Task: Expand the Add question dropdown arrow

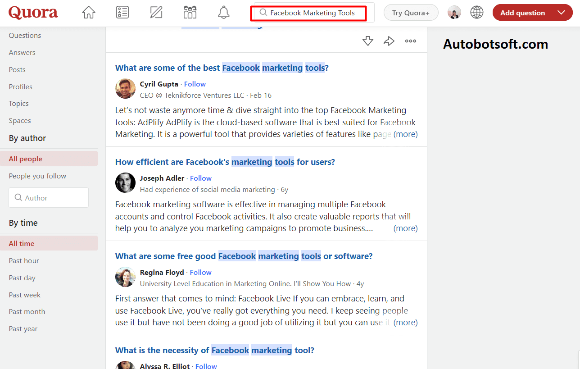Action: click(562, 13)
